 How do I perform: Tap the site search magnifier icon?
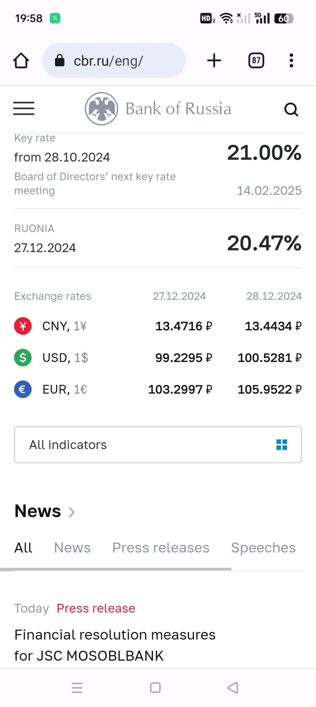pyautogui.click(x=291, y=109)
